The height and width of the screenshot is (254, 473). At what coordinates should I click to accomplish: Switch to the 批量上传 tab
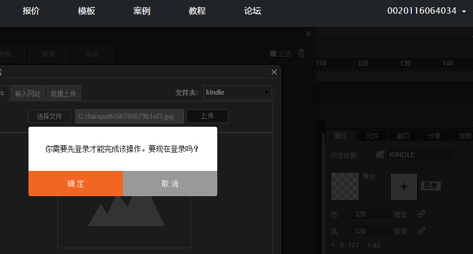tap(63, 94)
